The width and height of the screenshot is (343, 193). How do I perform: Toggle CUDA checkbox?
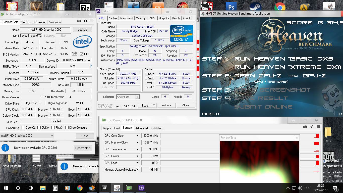tap(39, 128)
